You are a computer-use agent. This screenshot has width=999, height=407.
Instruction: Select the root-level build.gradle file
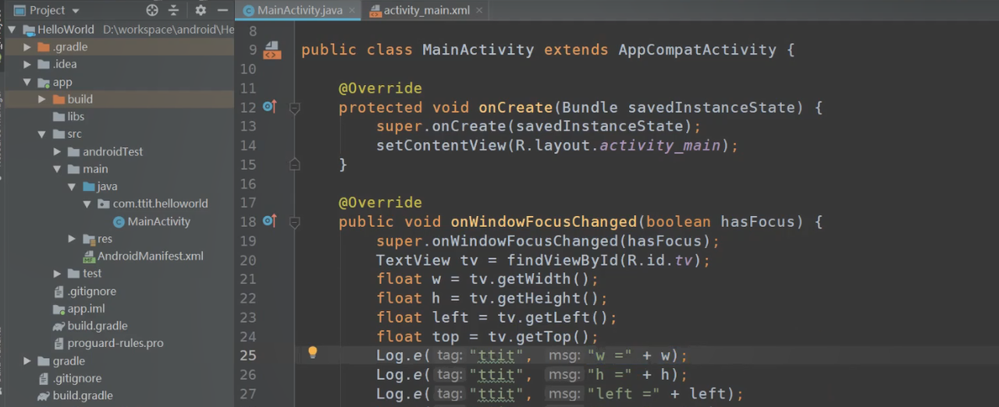click(82, 395)
